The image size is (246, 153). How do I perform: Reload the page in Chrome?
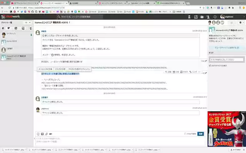tap(10, 8)
